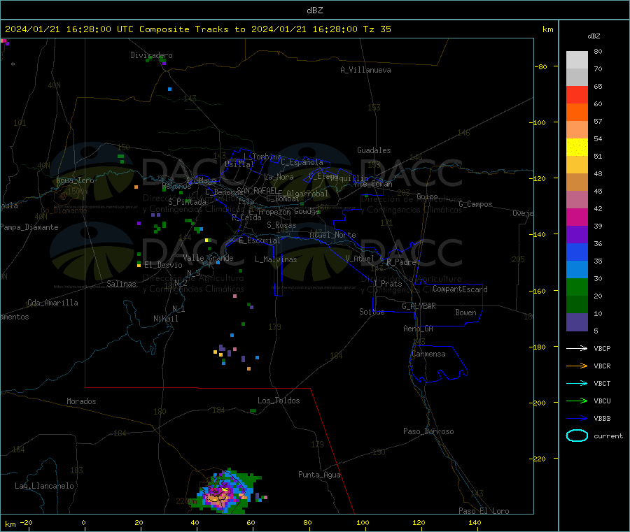This screenshot has height=532, width=630.
Task: Click the 'VBCU' legend label
Action: point(602,401)
